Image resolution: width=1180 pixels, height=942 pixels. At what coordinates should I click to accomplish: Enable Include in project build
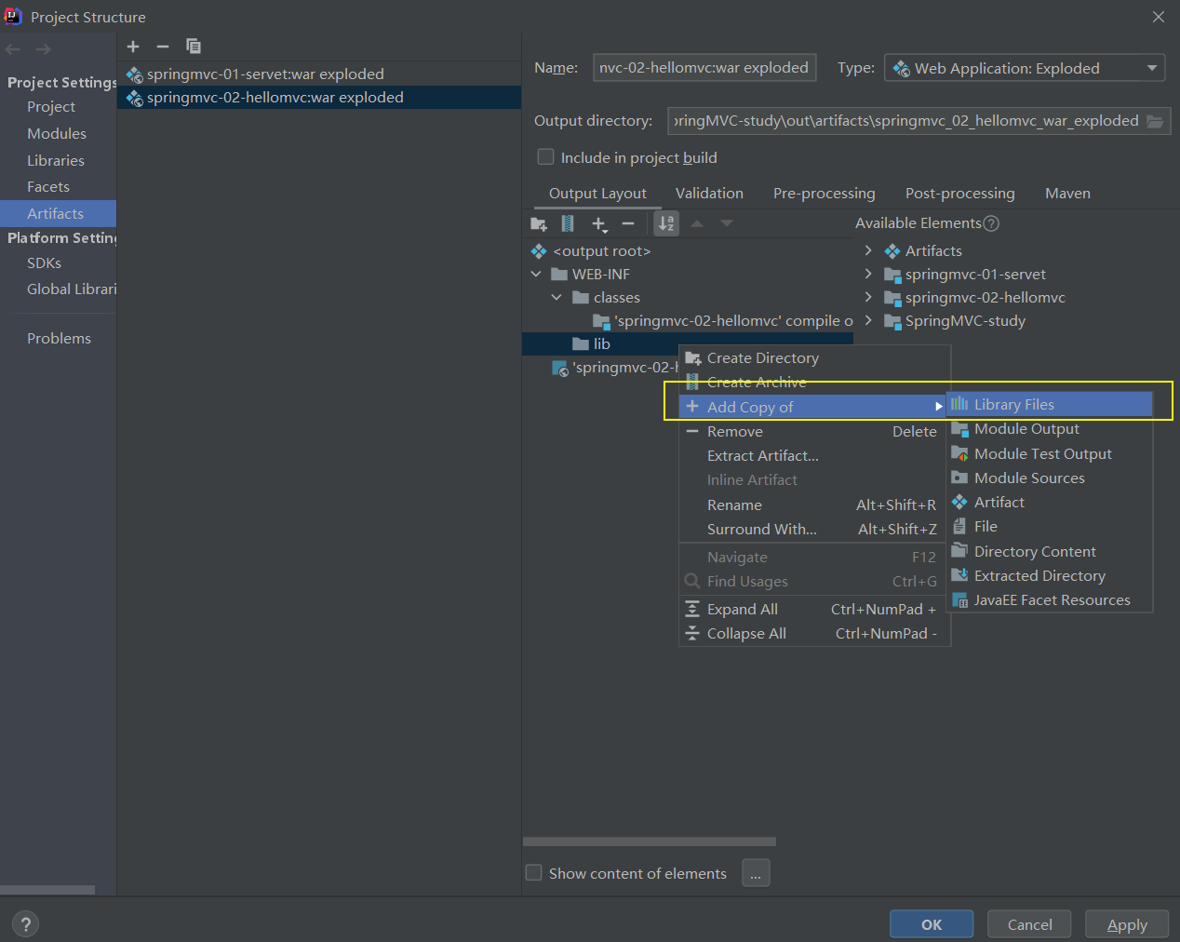546,157
